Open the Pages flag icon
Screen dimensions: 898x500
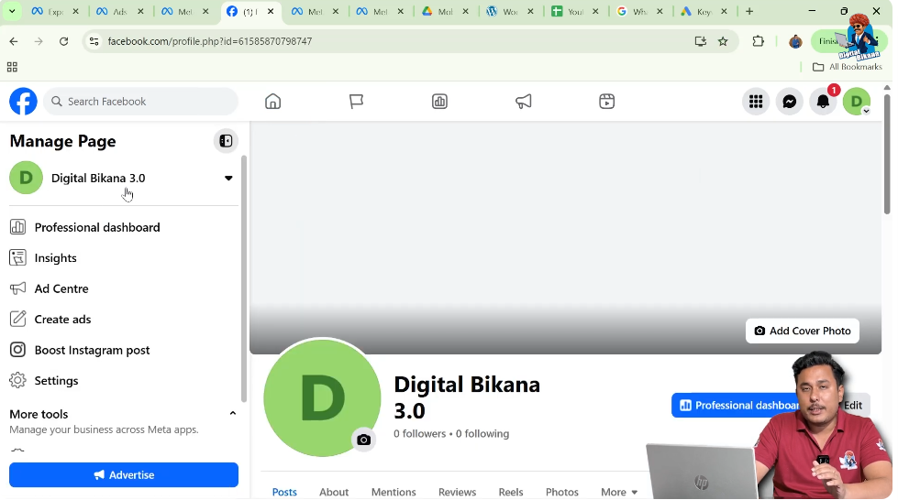[x=356, y=102]
